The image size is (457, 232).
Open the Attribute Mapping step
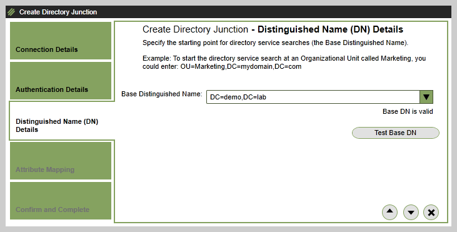pyautogui.click(x=61, y=161)
